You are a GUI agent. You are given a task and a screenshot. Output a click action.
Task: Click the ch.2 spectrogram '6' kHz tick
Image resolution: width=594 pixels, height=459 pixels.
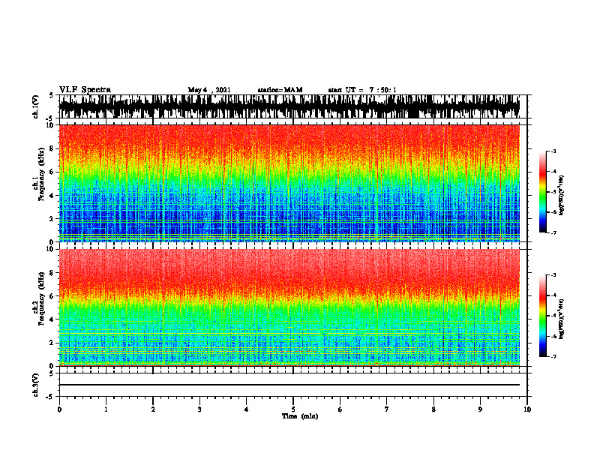point(52,296)
